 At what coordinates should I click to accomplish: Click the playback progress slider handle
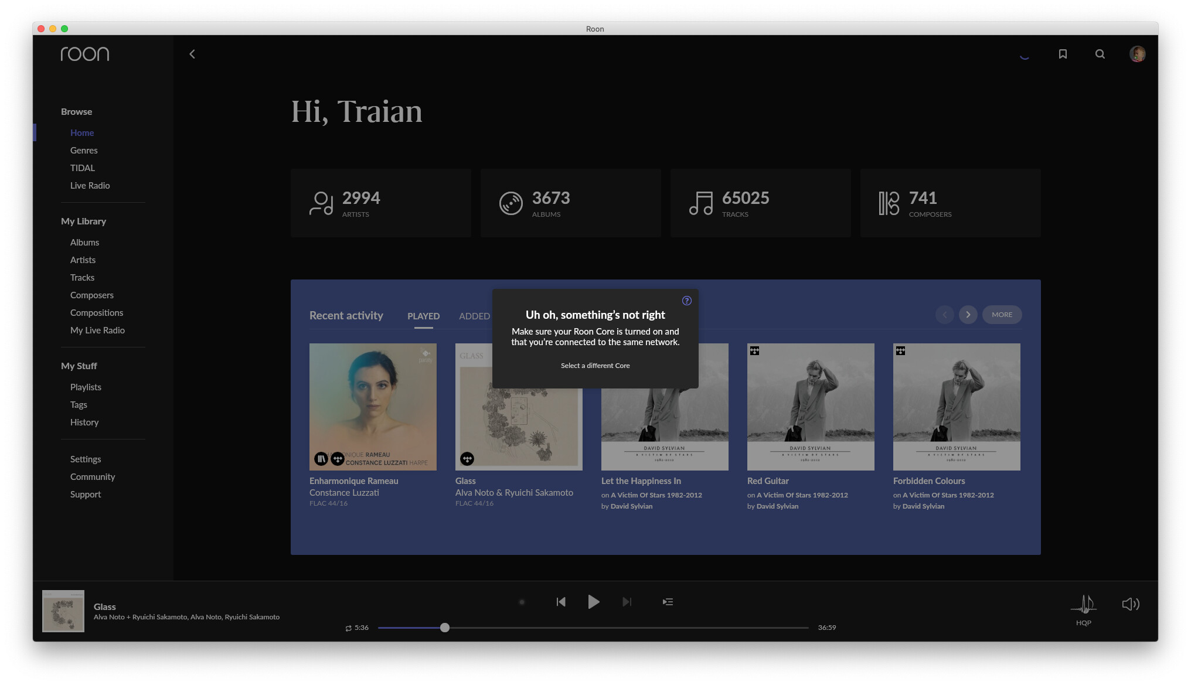[445, 628]
